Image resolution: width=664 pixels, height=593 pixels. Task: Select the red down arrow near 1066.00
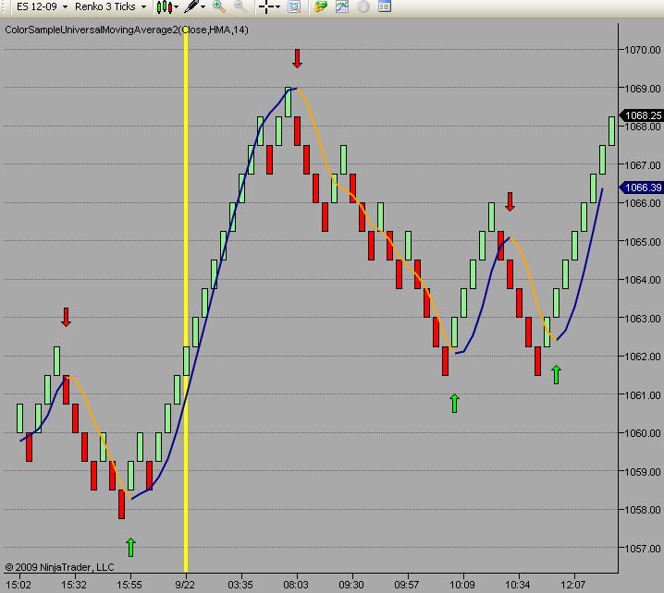click(510, 202)
